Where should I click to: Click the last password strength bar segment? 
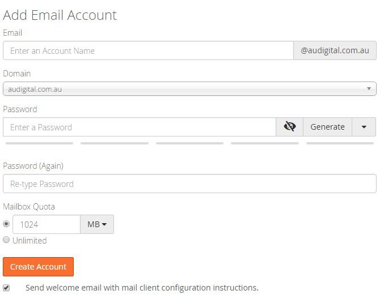(x=340, y=143)
